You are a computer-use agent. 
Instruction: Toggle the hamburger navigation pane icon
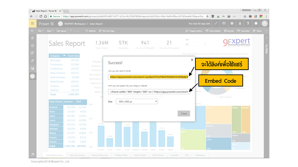point(32,31)
